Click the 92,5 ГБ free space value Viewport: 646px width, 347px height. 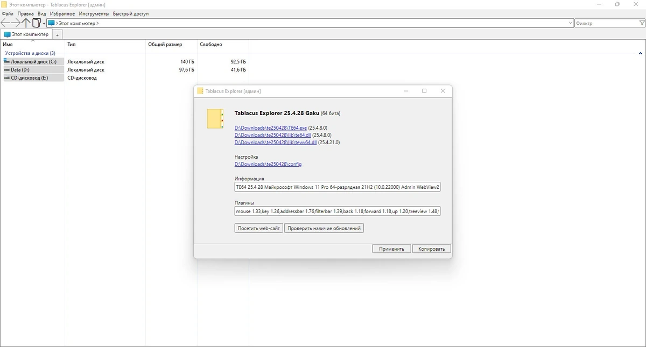[x=238, y=62]
